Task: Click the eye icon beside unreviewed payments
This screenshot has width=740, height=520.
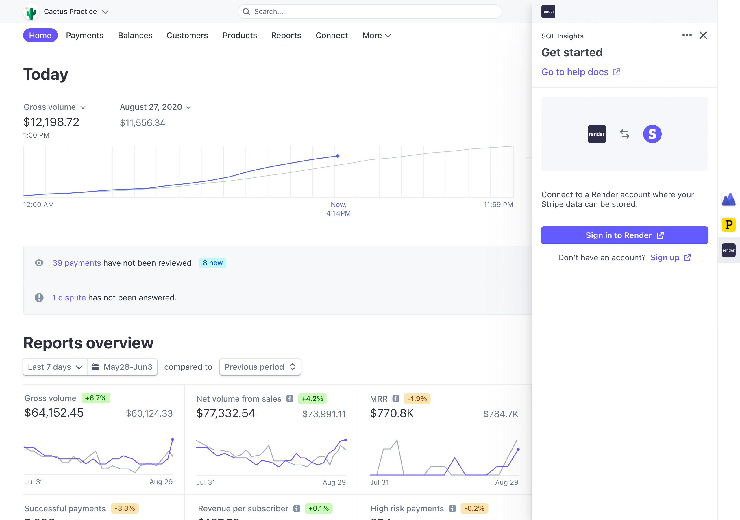Action: click(39, 263)
